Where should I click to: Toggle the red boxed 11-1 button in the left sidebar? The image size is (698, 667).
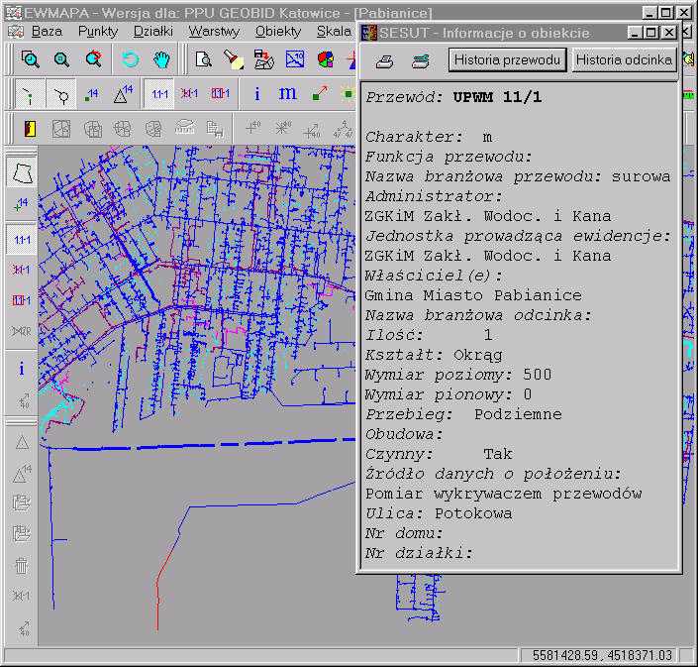point(22,299)
